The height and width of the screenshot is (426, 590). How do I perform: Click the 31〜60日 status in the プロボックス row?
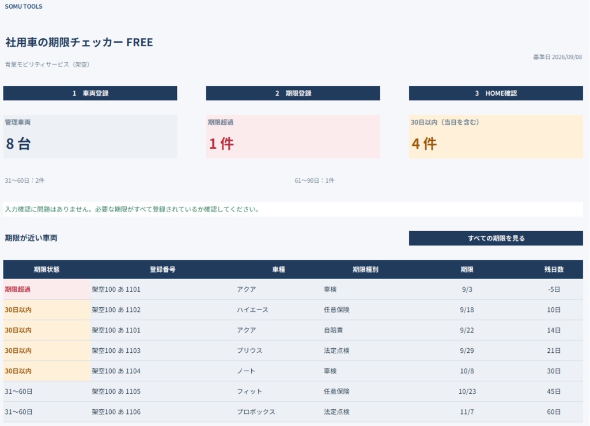click(18, 412)
